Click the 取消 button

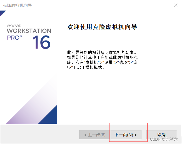click(x=161, y=135)
